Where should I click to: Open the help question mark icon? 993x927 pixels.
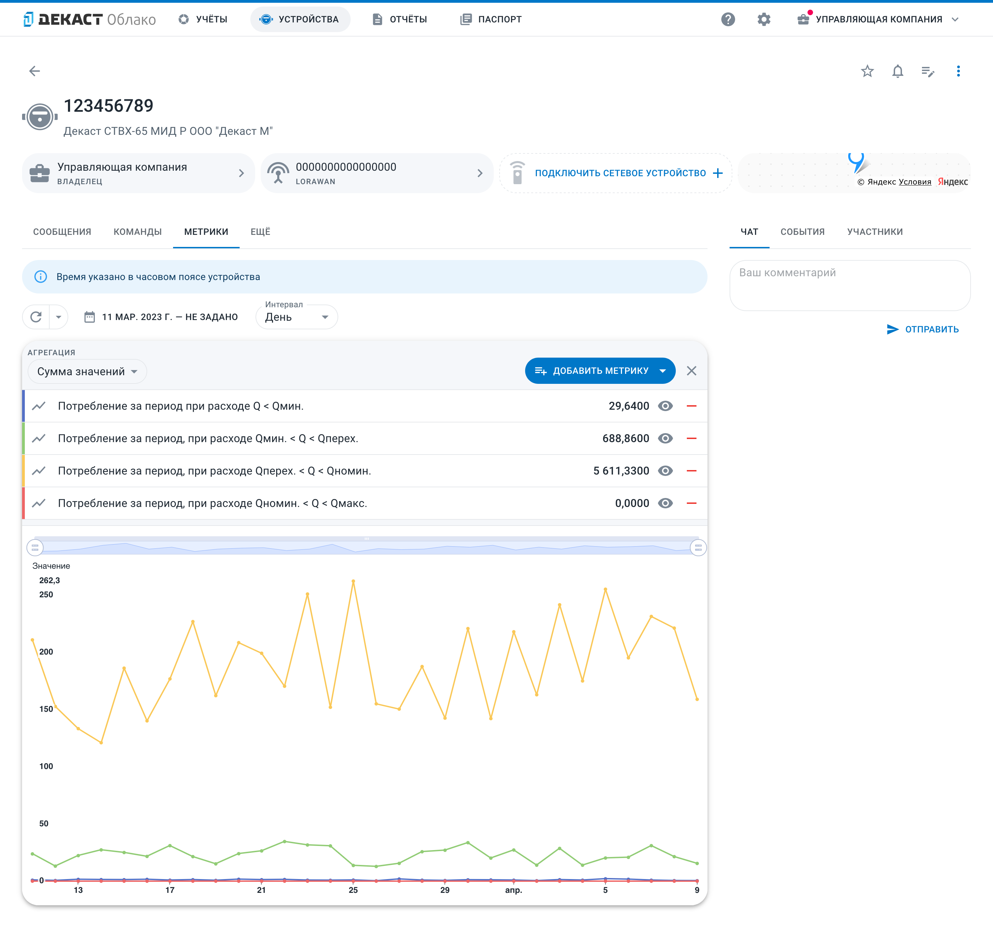(728, 19)
